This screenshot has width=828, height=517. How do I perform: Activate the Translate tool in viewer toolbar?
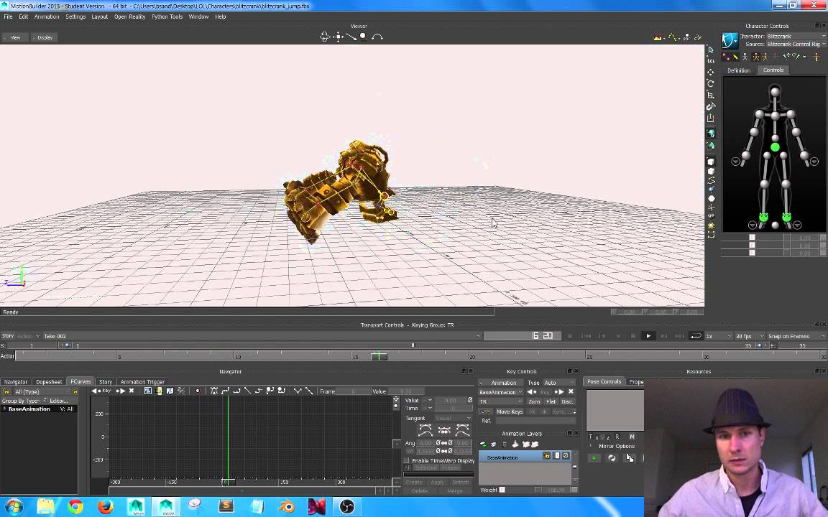(711, 73)
